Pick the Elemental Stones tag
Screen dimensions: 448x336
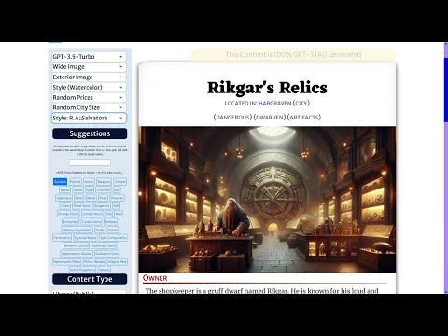click(77, 245)
